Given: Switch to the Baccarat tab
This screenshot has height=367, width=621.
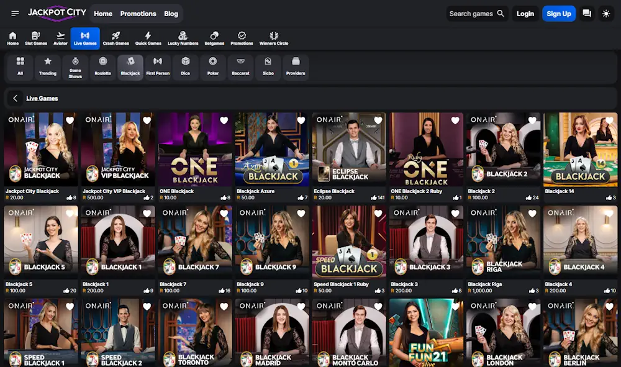Looking at the screenshot, I should click(x=240, y=67).
